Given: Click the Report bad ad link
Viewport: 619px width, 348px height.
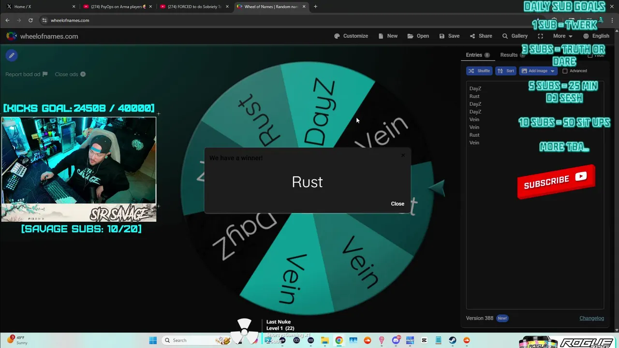Looking at the screenshot, I should [26, 74].
